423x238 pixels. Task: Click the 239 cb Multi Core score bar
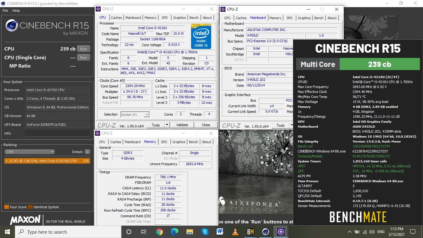tap(379, 64)
